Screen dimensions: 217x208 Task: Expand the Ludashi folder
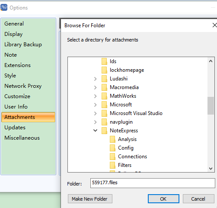coord(95,79)
